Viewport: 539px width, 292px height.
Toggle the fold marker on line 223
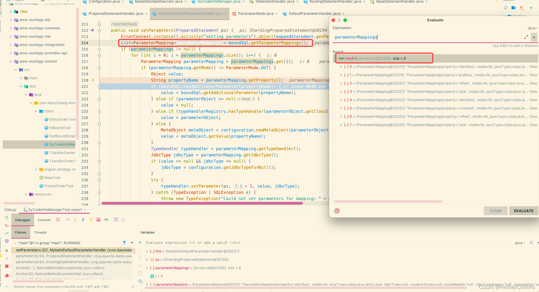click(x=99, y=99)
